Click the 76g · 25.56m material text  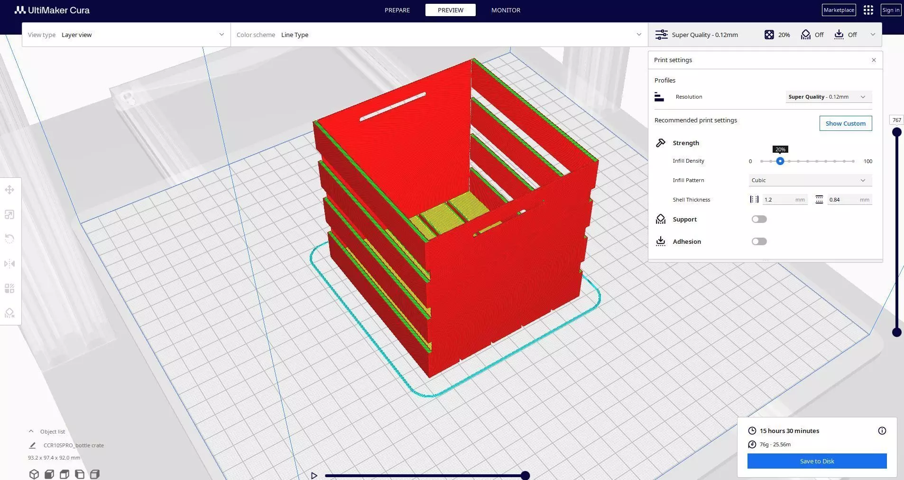pyautogui.click(x=775, y=444)
